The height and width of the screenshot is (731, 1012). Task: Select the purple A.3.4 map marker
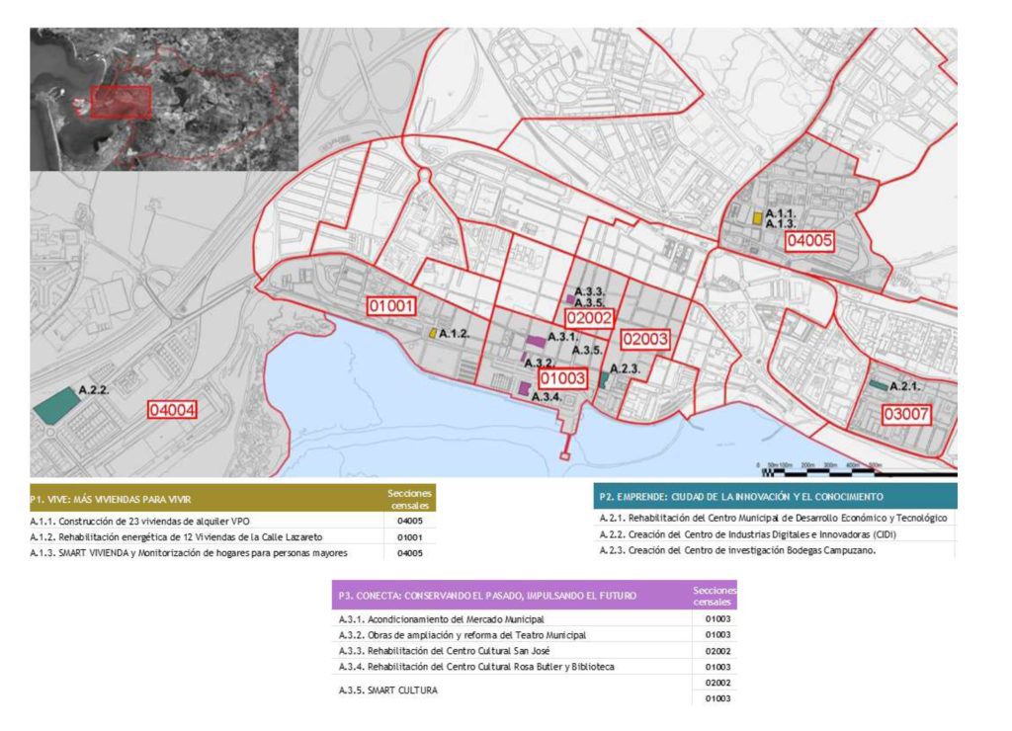pyautogui.click(x=523, y=389)
